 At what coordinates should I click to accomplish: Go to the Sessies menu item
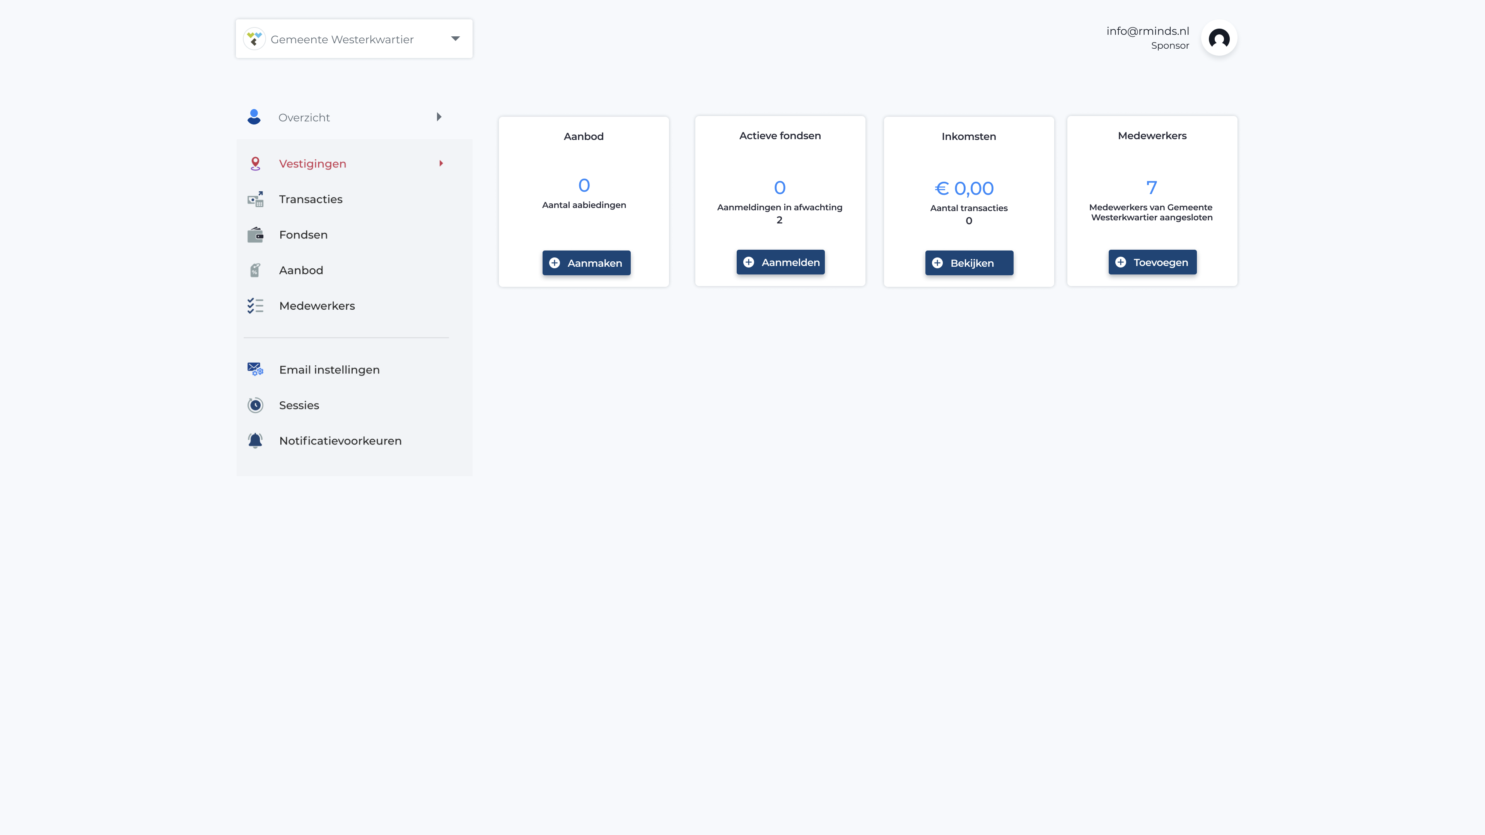pos(299,405)
